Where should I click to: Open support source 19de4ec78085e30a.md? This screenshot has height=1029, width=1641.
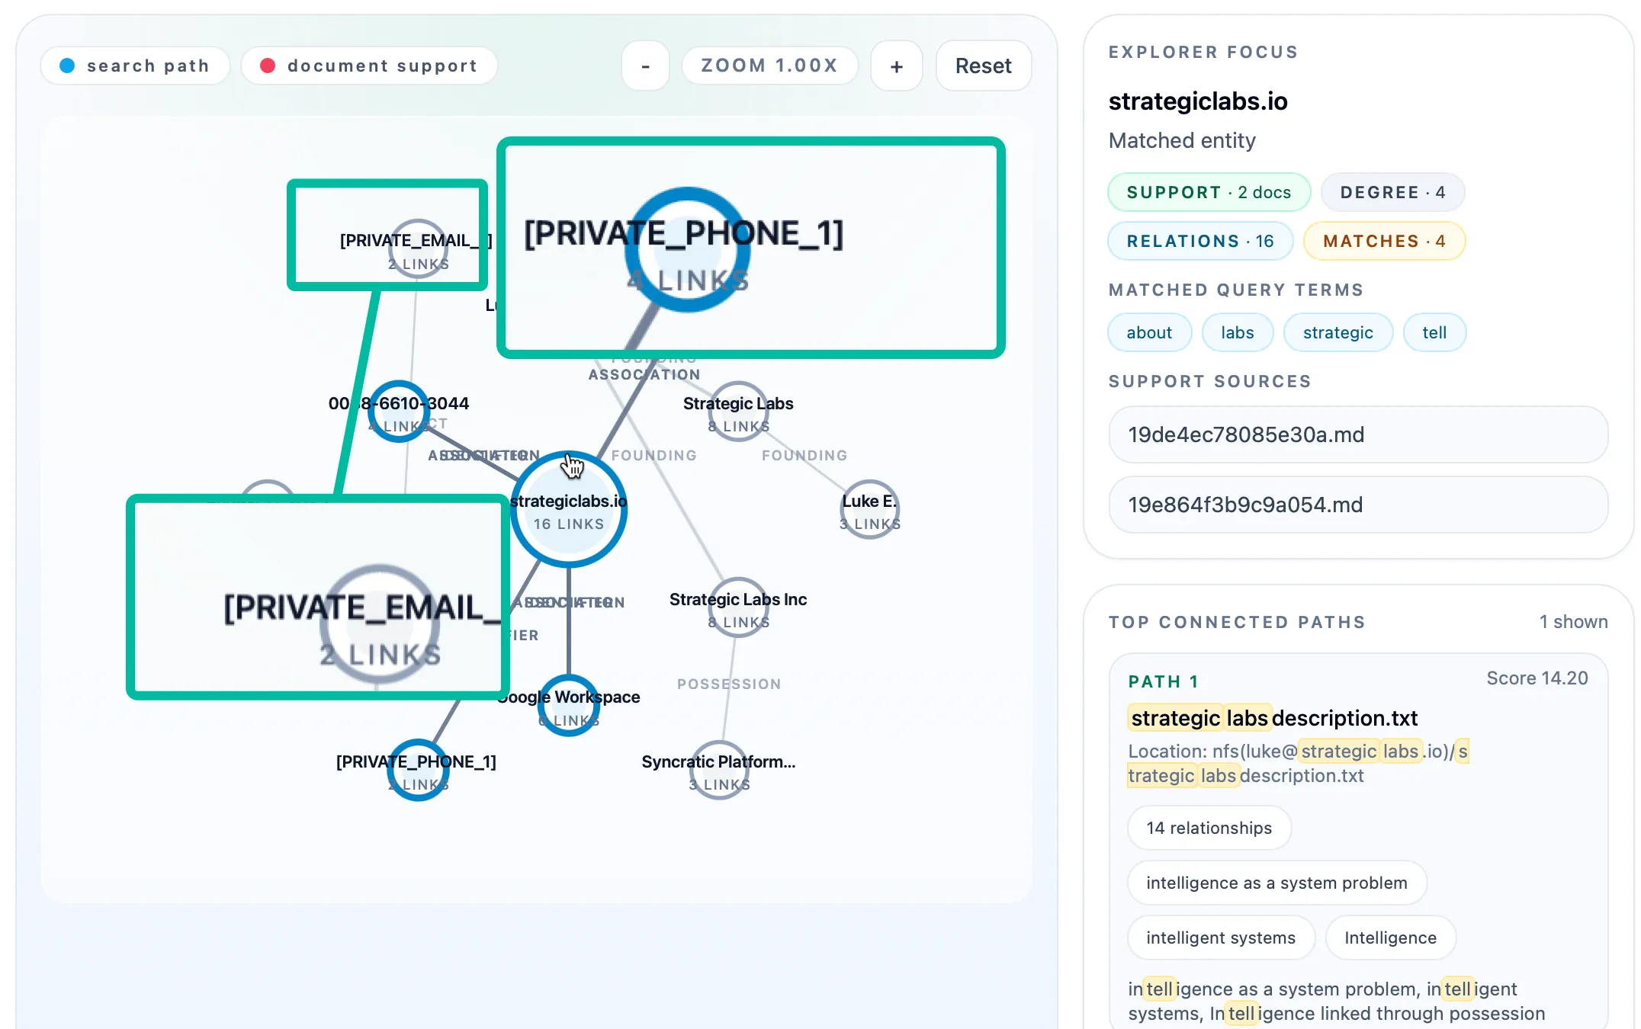(1358, 434)
